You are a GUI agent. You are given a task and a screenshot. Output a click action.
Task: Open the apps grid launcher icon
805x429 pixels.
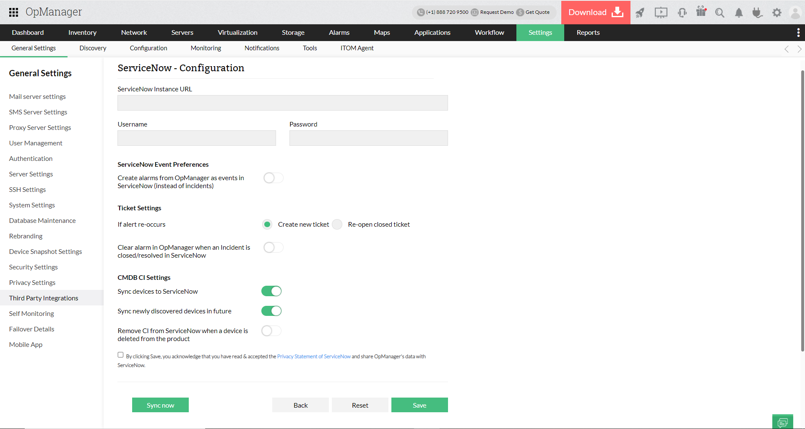(13, 12)
